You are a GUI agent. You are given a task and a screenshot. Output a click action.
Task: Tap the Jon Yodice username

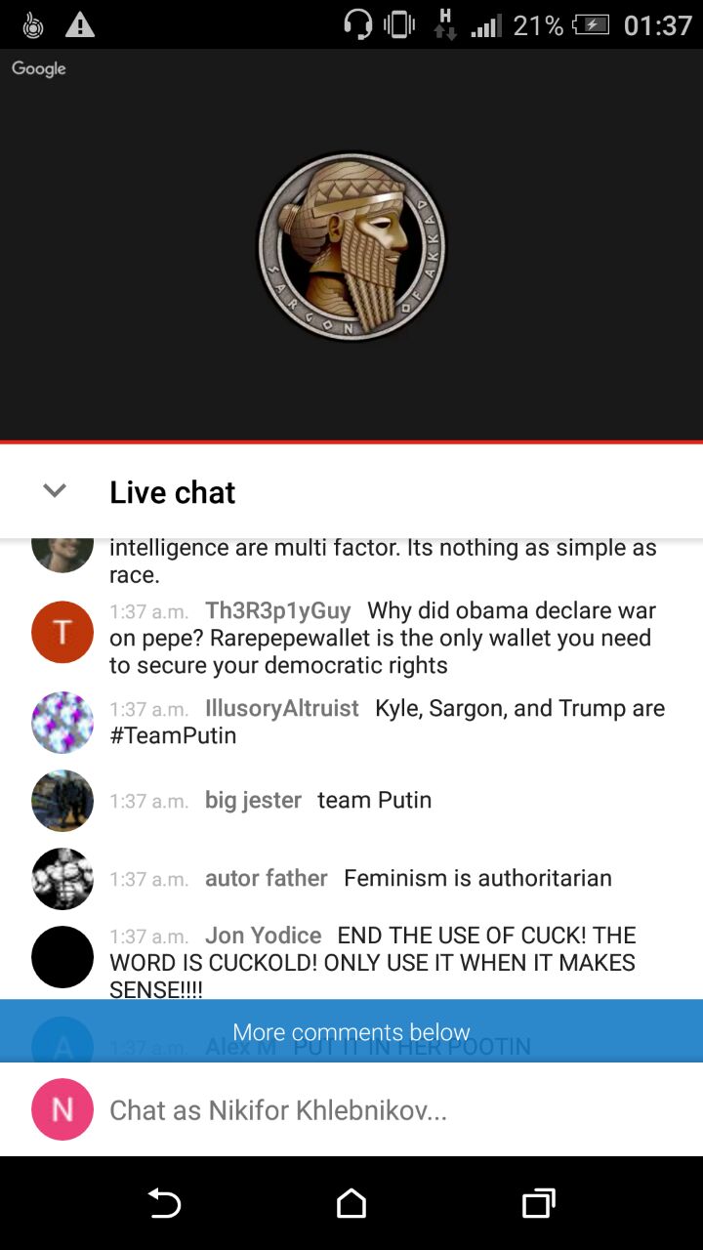(264, 936)
